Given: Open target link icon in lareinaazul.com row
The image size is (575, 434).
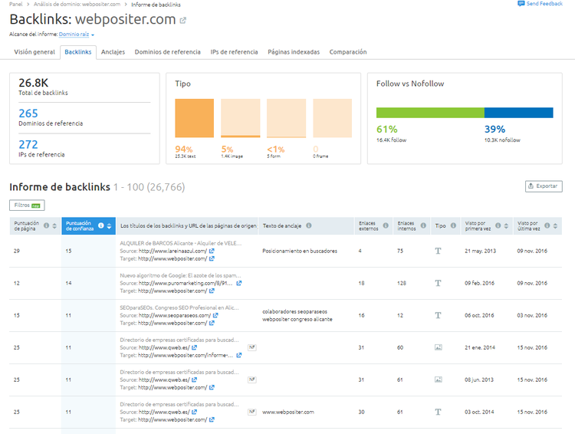Looking at the screenshot, I should 212,258.
